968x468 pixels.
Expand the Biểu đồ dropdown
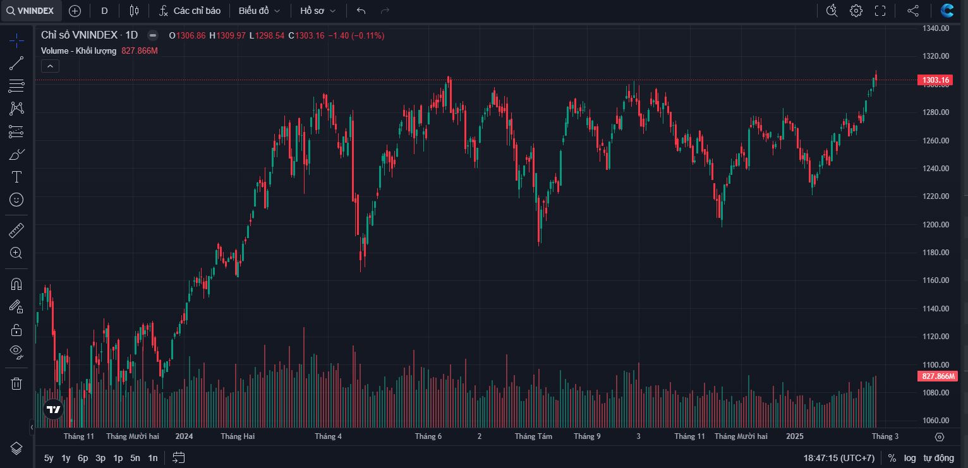[259, 11]
